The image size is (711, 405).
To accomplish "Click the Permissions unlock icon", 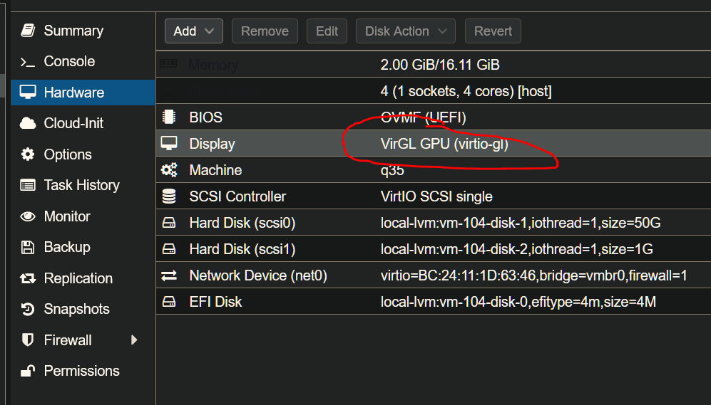I will pos(28,371).
